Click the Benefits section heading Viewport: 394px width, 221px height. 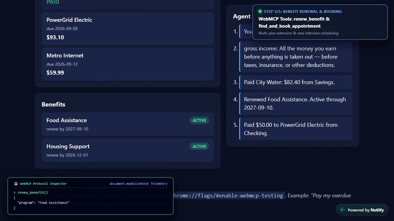(53, 104)
